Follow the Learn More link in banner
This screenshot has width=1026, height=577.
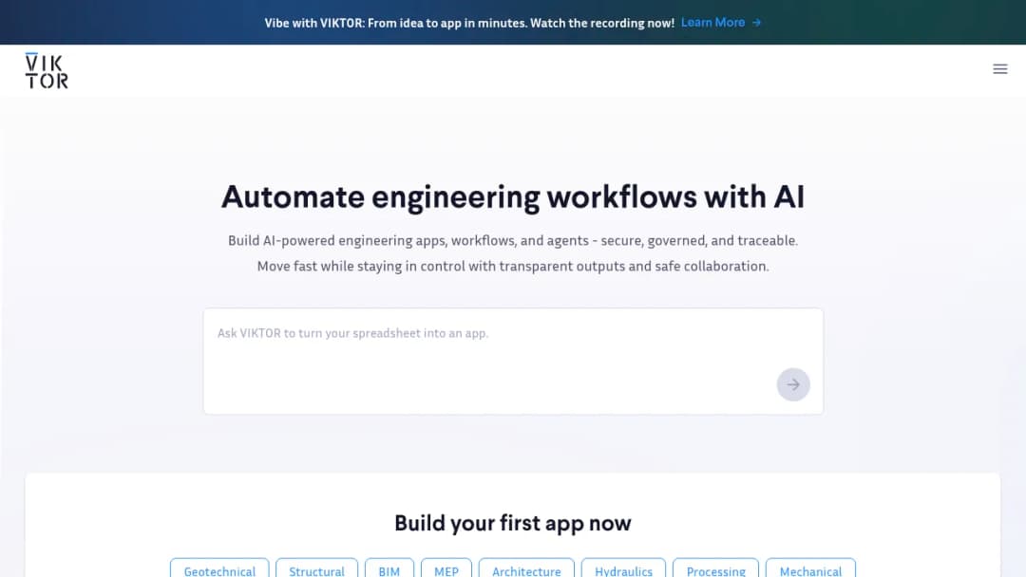click(712, 22)
